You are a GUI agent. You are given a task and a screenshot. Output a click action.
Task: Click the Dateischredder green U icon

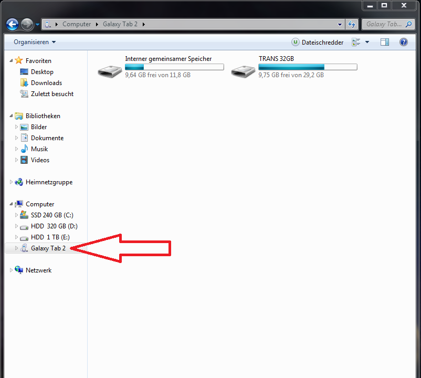tap(296, 42)
